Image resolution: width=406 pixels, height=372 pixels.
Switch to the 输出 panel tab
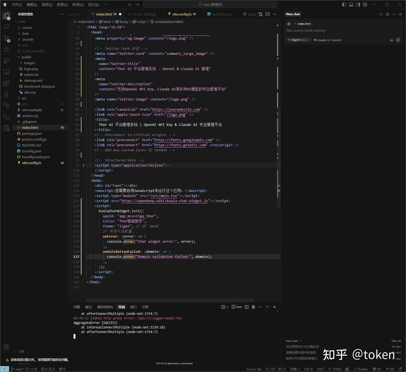pyautogui.click(x=89, y=307)
